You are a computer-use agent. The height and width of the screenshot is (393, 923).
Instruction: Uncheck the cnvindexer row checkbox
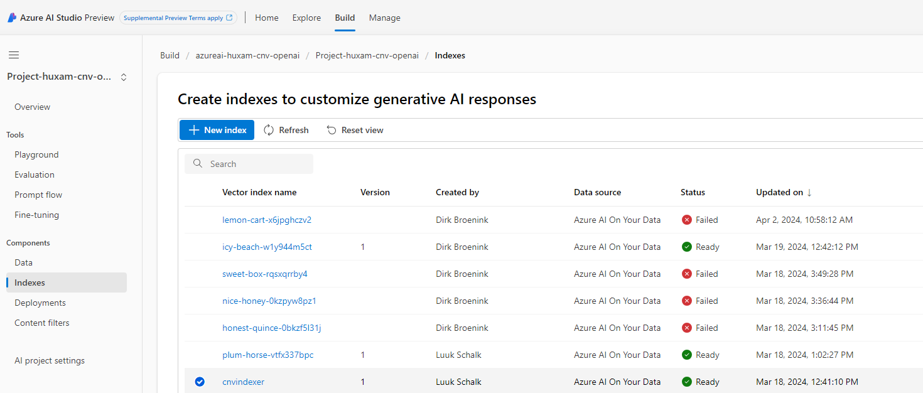pyautogui.click(x=200, y=382)
